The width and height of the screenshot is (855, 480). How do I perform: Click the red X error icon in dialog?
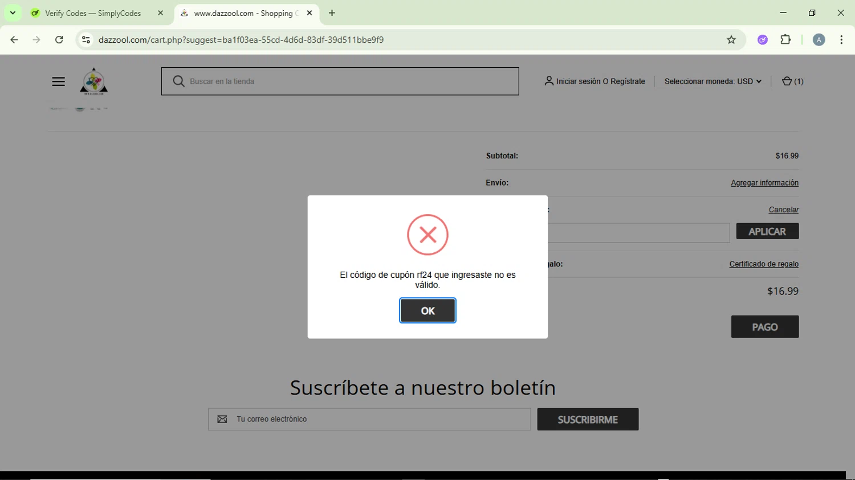pos(427,235)
